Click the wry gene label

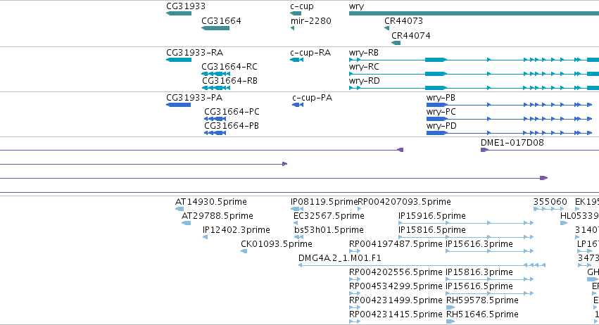(x=356, y=6)
